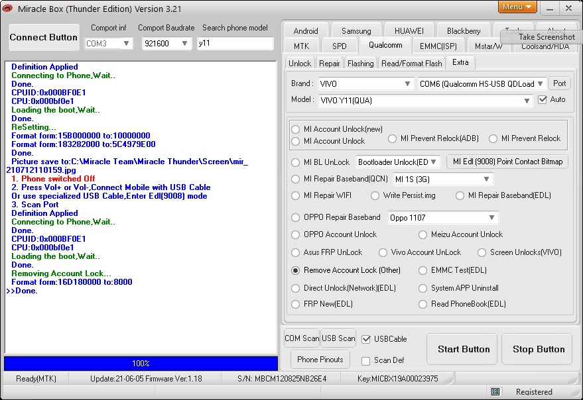Open the Oppo 1107 dropdown
Screen dimensions: 583x400
pyautogui.click(x=492, y=218)
